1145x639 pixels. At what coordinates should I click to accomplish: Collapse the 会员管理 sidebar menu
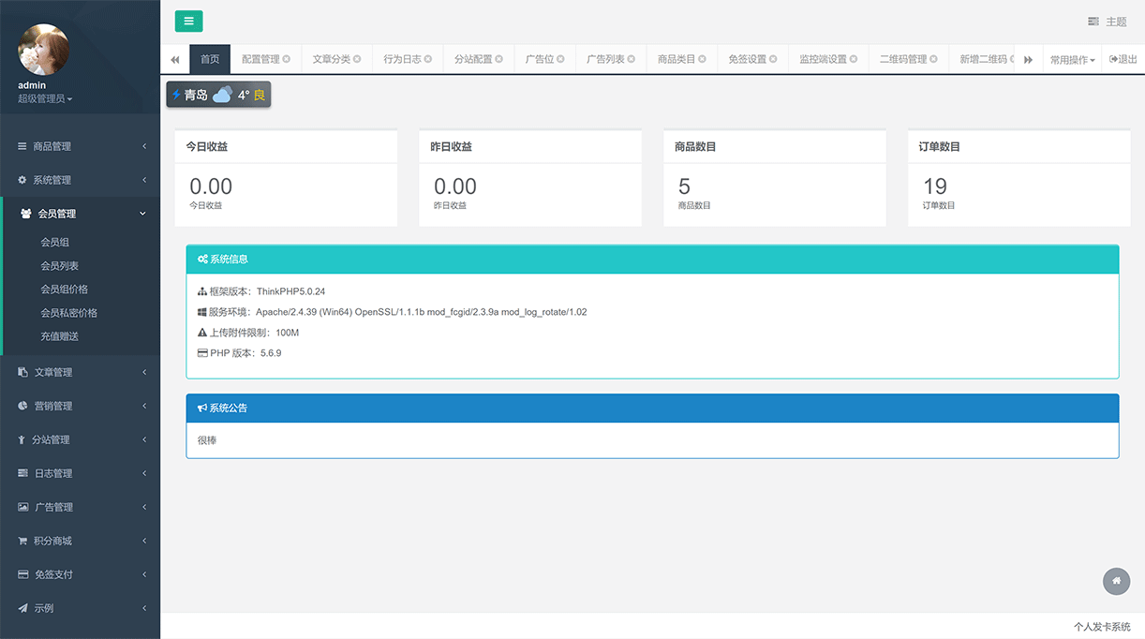point(80,214)
